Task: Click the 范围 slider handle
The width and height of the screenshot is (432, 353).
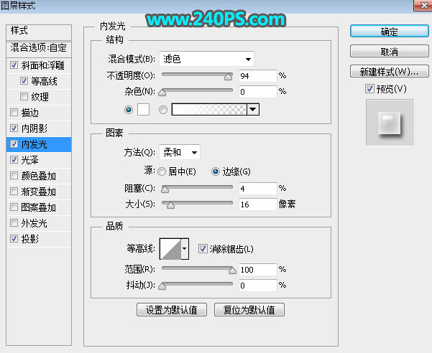Action: 232,270
